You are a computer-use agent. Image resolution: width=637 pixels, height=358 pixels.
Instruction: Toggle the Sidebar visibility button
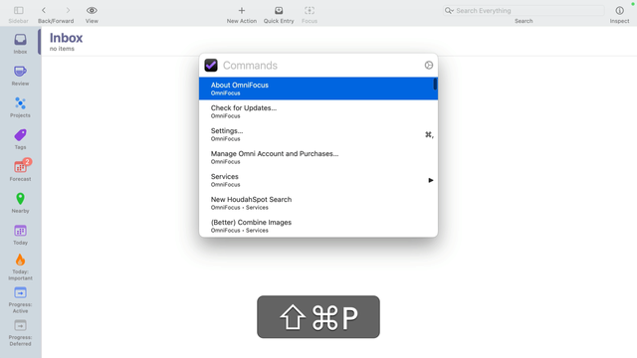click(x=18, y=15)
